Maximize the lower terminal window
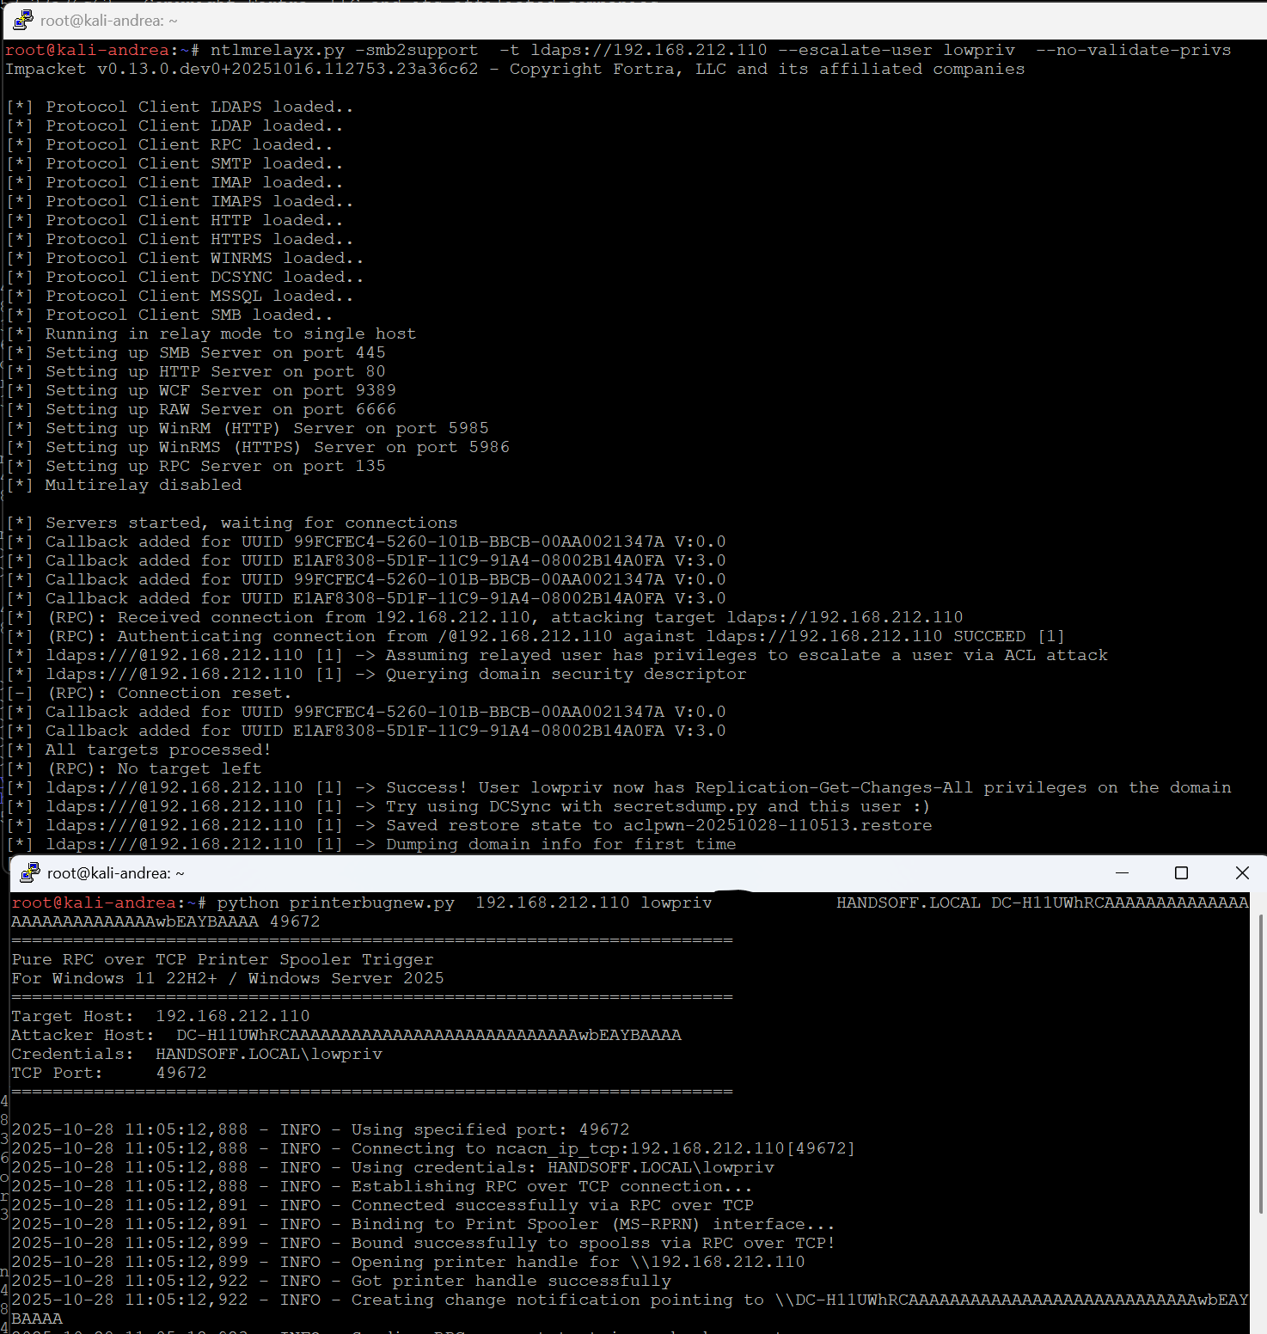Screen dimensions: 1267x1334 [1181, 872]
